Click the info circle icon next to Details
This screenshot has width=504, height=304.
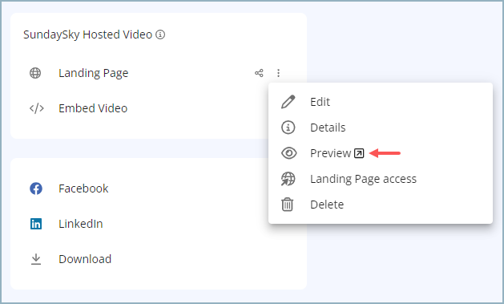[x=288, y=128]
